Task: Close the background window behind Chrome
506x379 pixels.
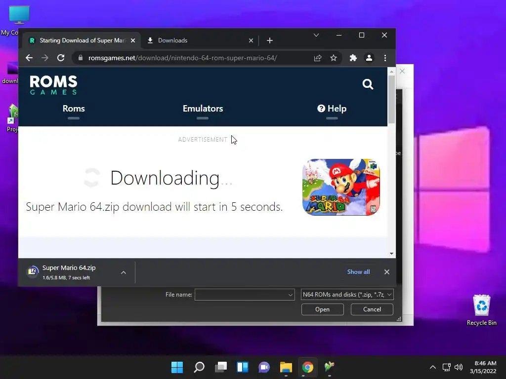Action: pos(402,71)
